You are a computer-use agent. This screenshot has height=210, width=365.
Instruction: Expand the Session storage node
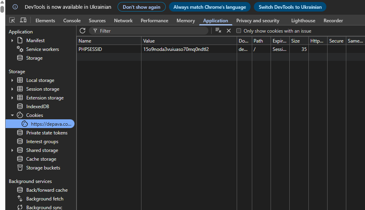point(12,89)
